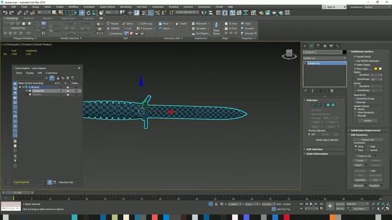
Task: Click Make Planar in the ribbon
Action: tap(216, 28)
